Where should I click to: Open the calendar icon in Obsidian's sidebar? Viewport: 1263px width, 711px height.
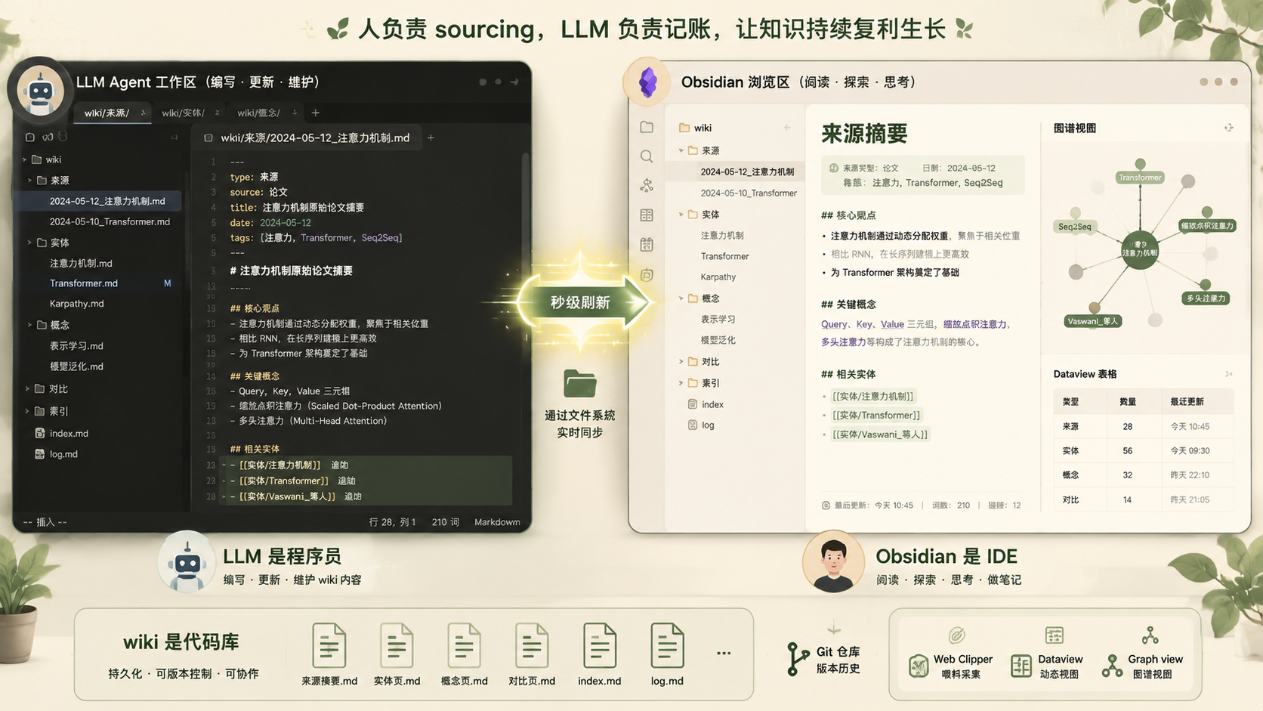tap(647, 245)
